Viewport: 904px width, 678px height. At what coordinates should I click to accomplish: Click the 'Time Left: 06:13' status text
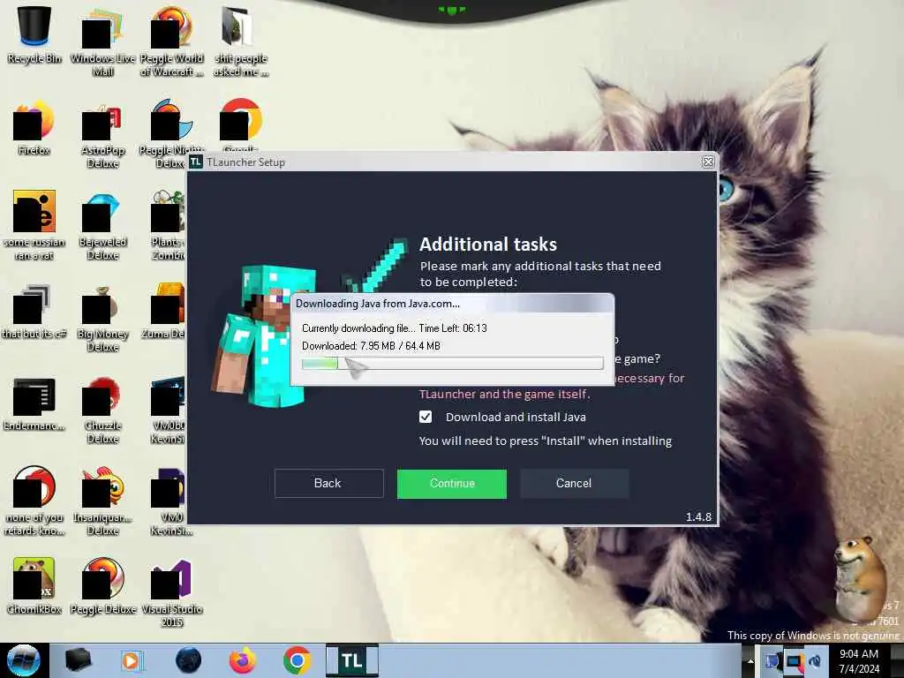453,328
